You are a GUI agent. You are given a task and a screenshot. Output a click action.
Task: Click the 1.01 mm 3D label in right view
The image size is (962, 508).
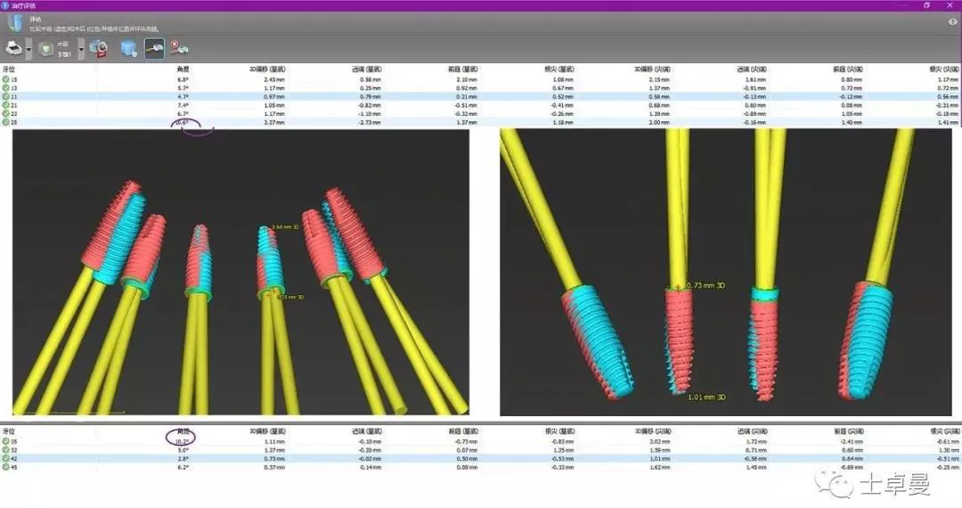[707, 397]
